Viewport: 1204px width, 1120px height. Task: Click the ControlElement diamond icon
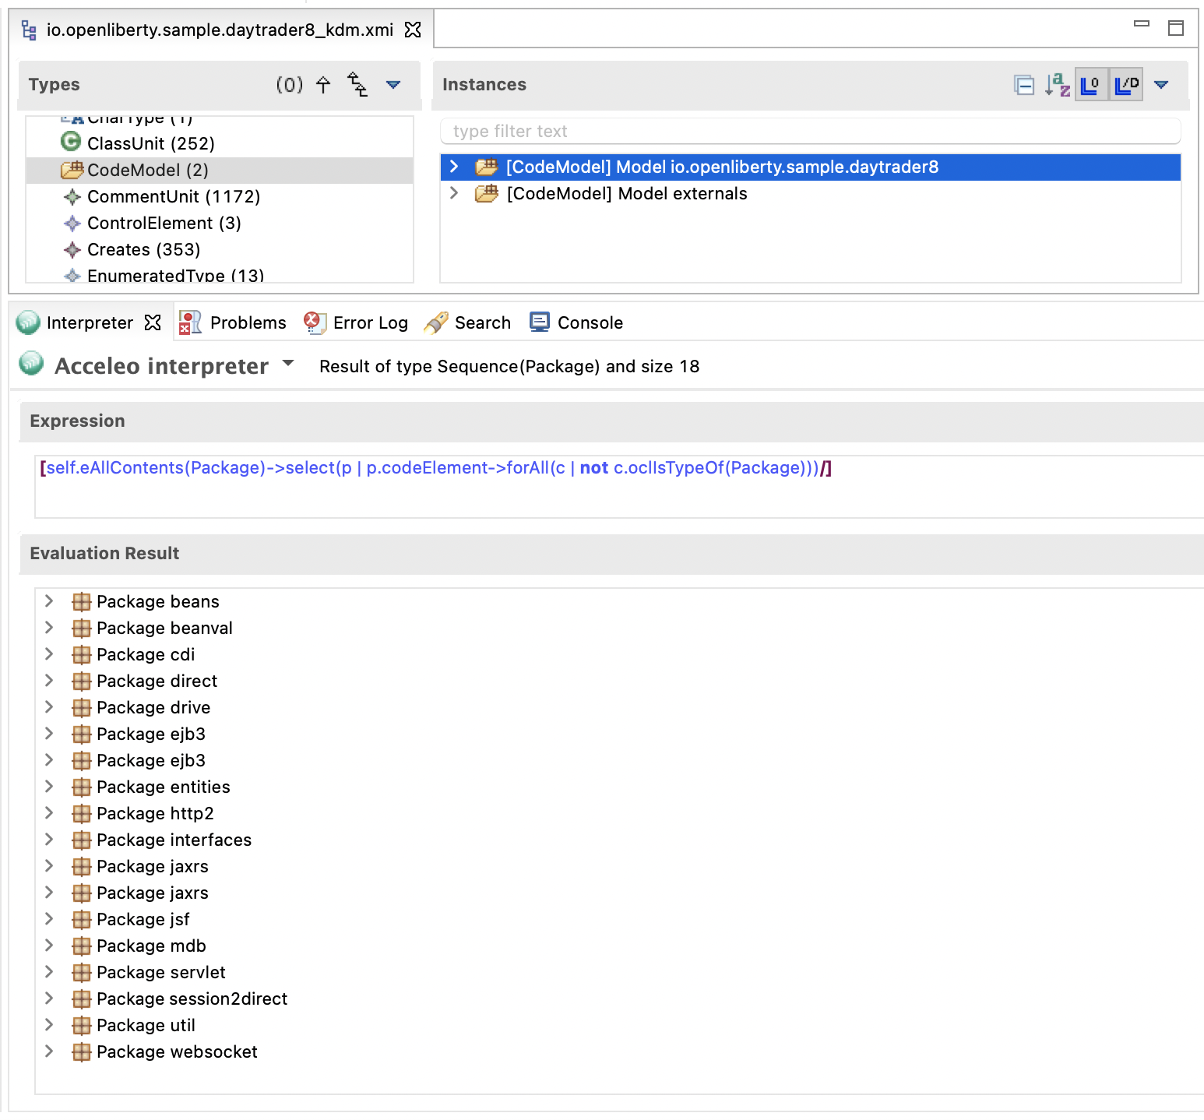click(x=72, y=224)
